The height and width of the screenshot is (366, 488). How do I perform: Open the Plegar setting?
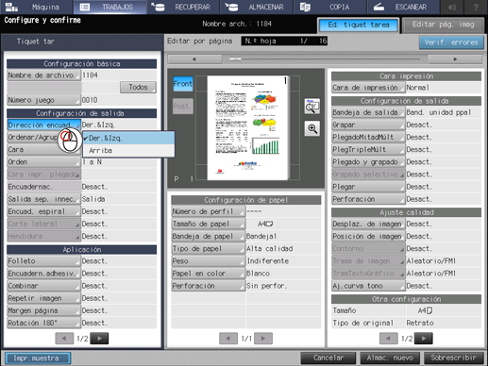click(x=368, y=187)
